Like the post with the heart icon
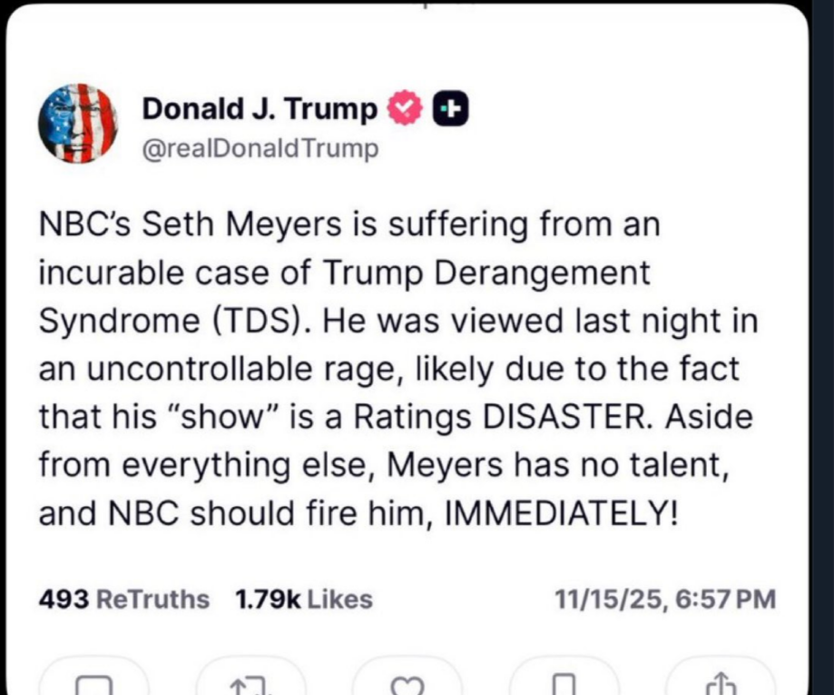This screenshot has height=695, width=834. pos(407,681)
